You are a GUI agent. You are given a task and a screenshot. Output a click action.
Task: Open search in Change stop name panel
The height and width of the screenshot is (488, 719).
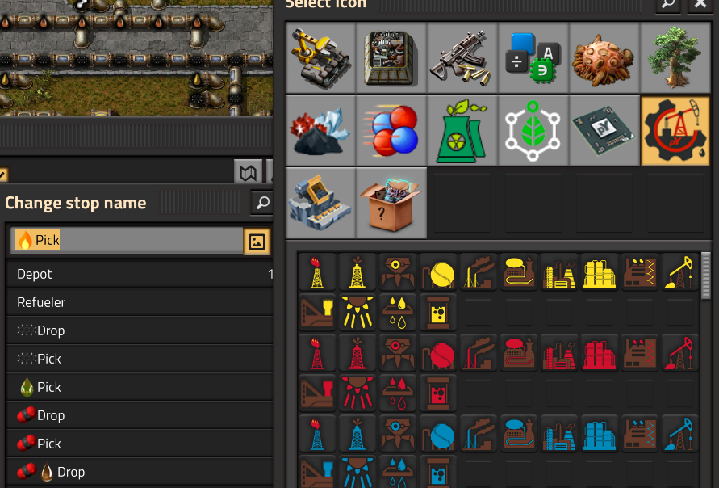[x=262, y=203]
